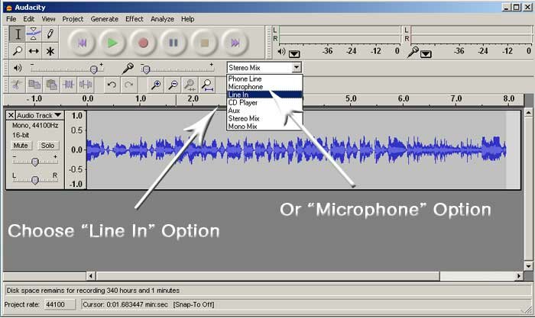
Task: Open input meter dropdown next to microphone
Action: tap(426, 54)
